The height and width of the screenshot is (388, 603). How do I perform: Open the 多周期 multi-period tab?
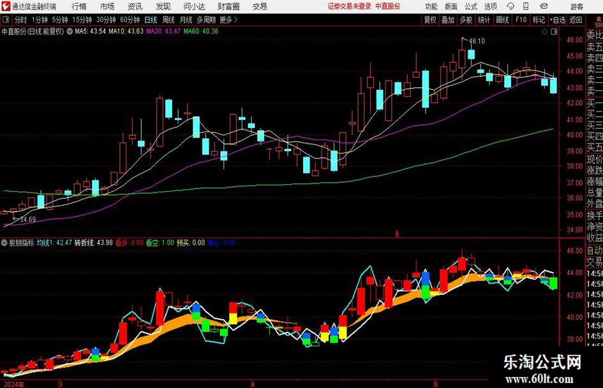pyautogui.click(x=206, y=20)
